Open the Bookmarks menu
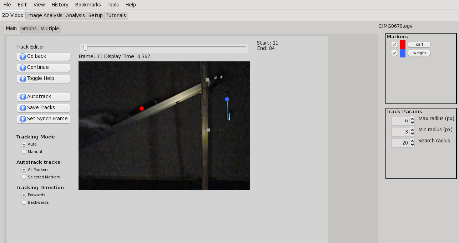The height and width of the screenshot is (243, 459). pyautogui.click(x=88, y=5)
